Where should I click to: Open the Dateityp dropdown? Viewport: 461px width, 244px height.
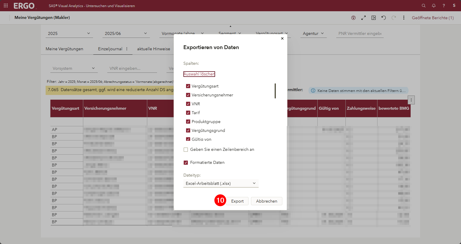coord(221,183)
